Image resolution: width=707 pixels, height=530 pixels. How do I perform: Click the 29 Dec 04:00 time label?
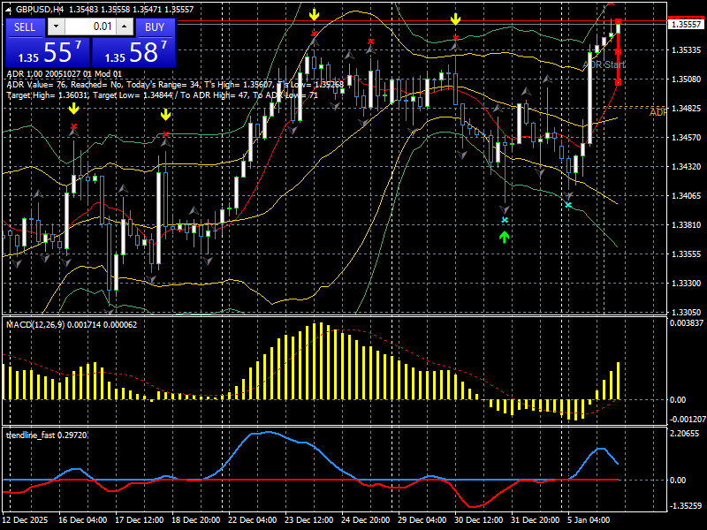tap(422, 519)
